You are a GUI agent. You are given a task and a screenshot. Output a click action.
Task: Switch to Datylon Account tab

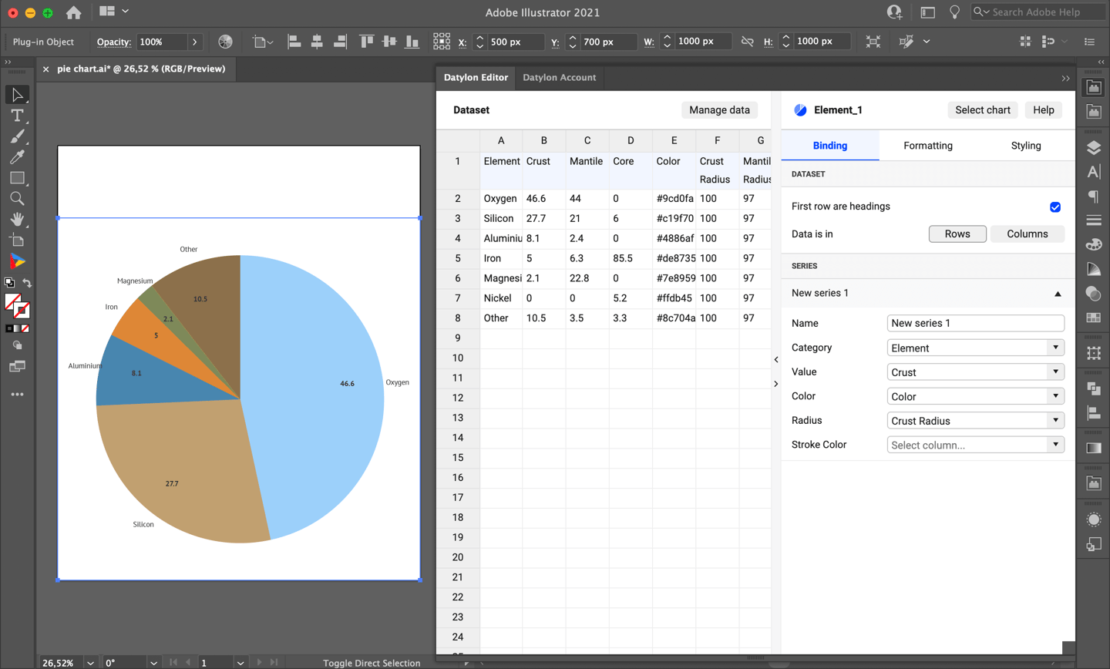(x=559, y=77)
